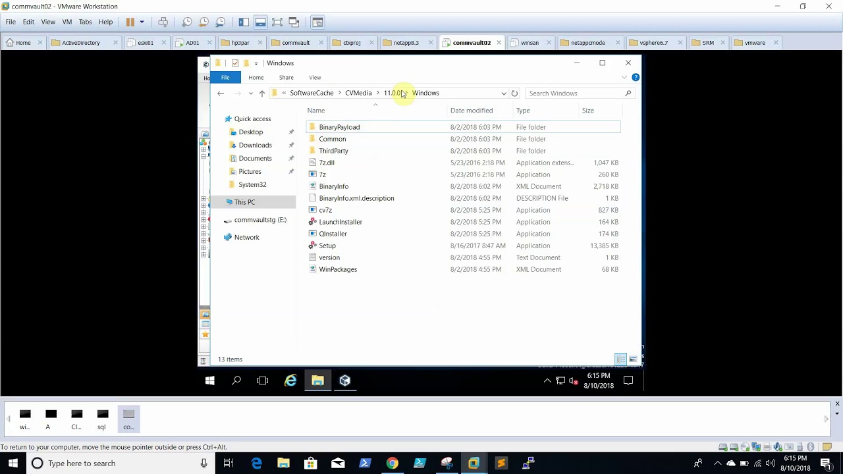Click the Search Windows input field

pyautogui.click(x=580, y=93)
